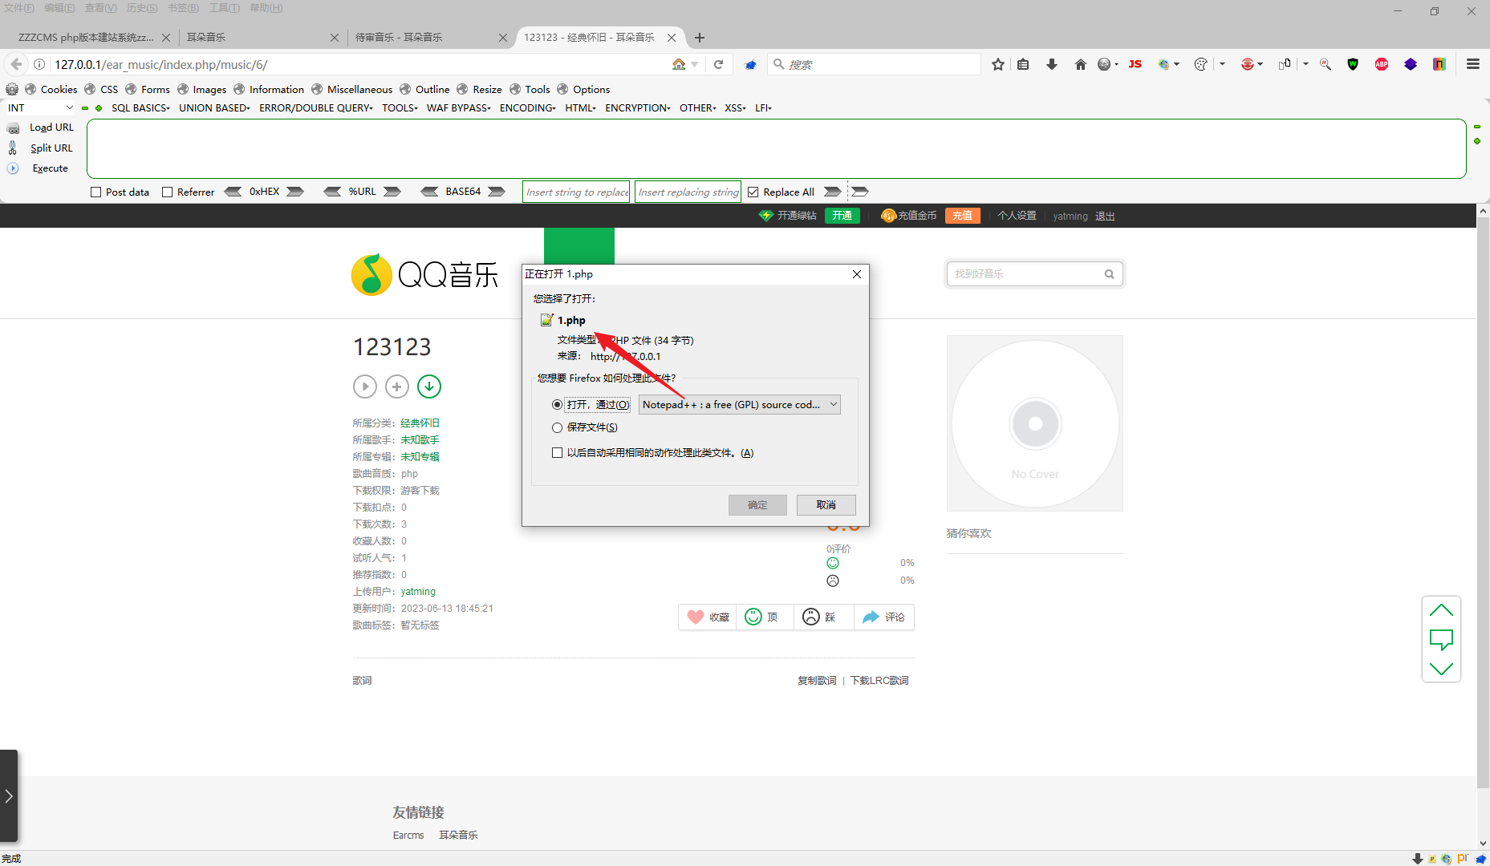Screen dimensions: 1490x866
Task: Select the 保存文件 radio option
Action: pyautogui.click(x=557, y=427)
